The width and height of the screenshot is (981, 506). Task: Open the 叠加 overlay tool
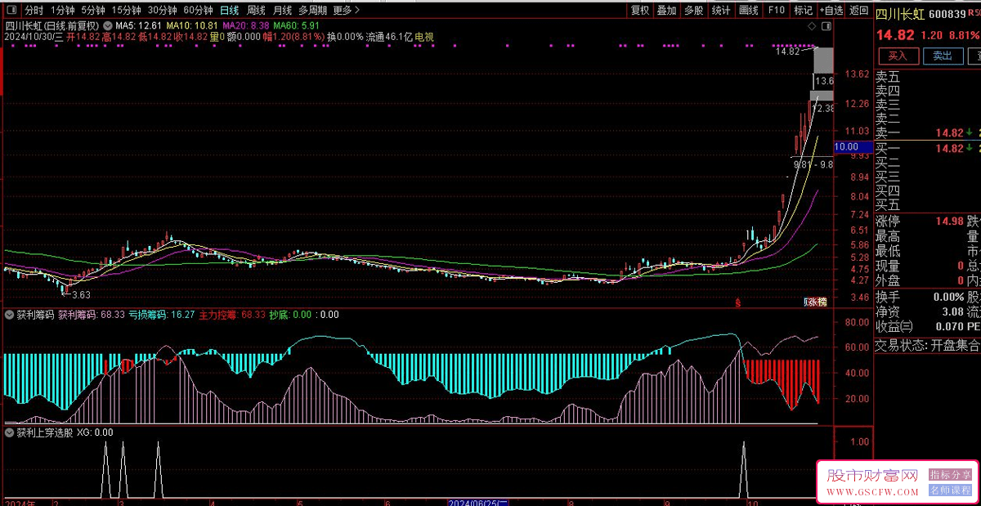pyautogui.click(x=666, y=11)
